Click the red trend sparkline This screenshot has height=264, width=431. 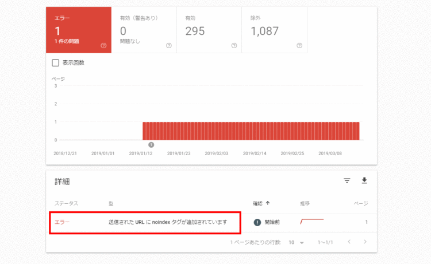point(311,221)
